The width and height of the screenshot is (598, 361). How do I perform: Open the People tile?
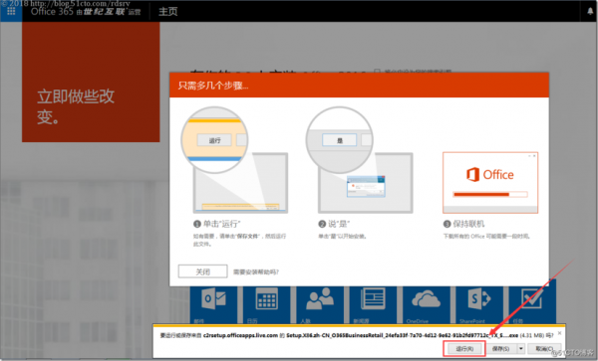coord(320,305)
